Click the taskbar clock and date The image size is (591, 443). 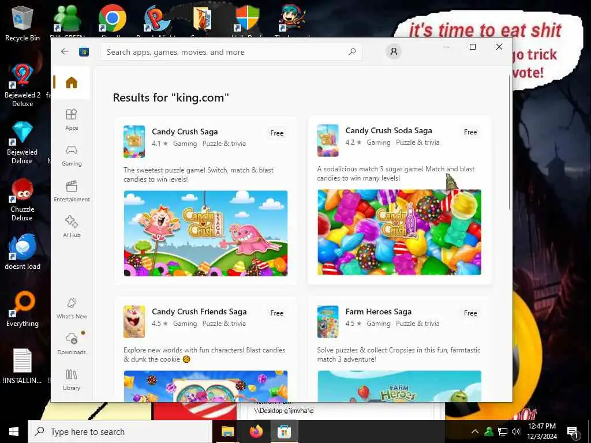tap(542, 431)
